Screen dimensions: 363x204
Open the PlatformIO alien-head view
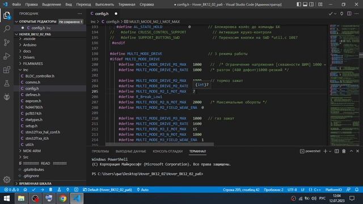[x=7, y=97]
